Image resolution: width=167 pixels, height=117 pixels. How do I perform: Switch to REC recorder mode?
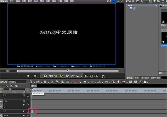coord(114,1)
